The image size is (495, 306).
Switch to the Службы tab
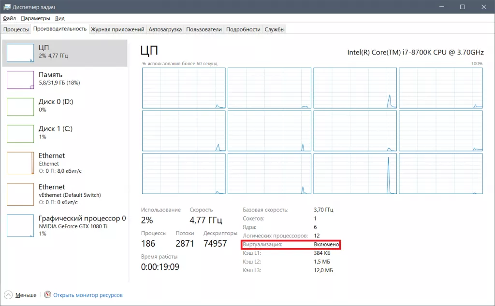tap(274, 29)
